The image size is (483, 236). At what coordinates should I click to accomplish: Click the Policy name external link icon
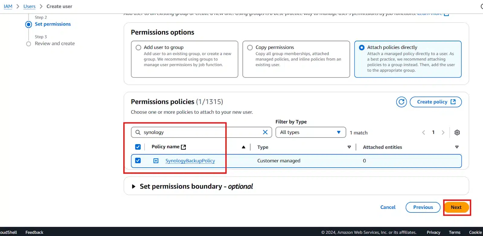(183, 147)
